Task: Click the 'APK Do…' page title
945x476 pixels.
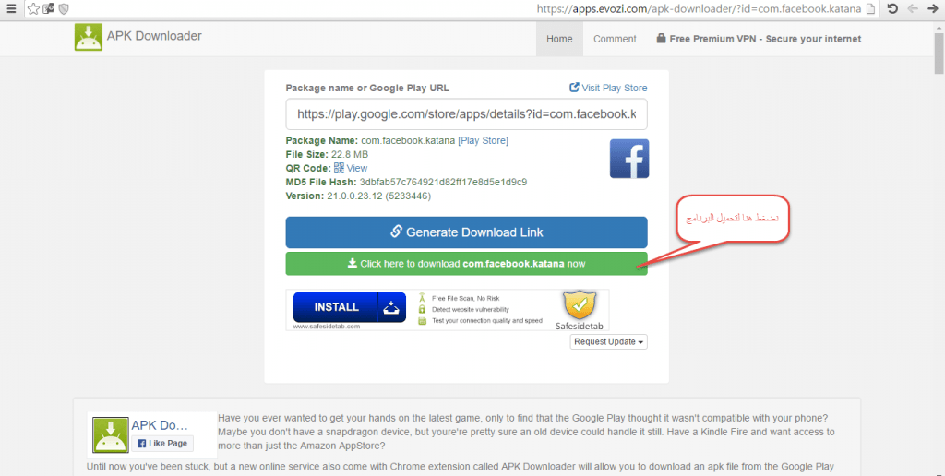Action: 160,425
